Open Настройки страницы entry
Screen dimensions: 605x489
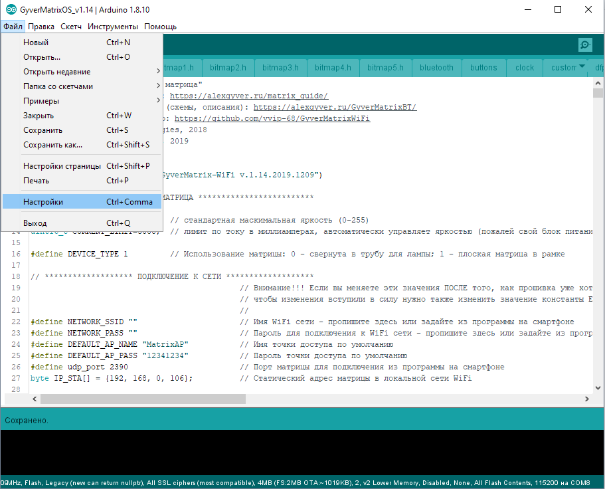pyautogui.click(x=82, y=166)
